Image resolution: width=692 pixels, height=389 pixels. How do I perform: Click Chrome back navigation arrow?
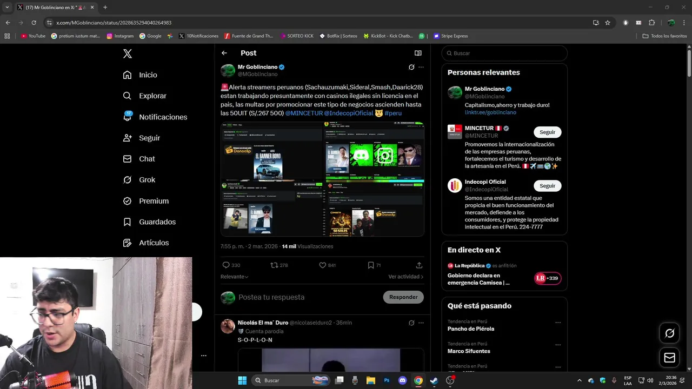pyautogui.click(x=8, y=23)
